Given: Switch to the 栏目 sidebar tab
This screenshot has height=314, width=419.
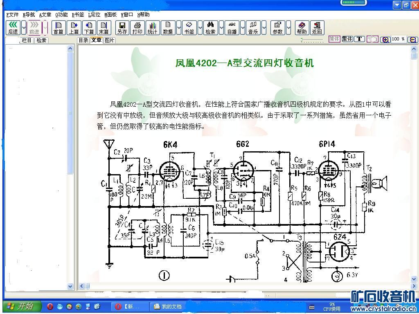Looking at the screenshot, I should [x=27, y=40].
